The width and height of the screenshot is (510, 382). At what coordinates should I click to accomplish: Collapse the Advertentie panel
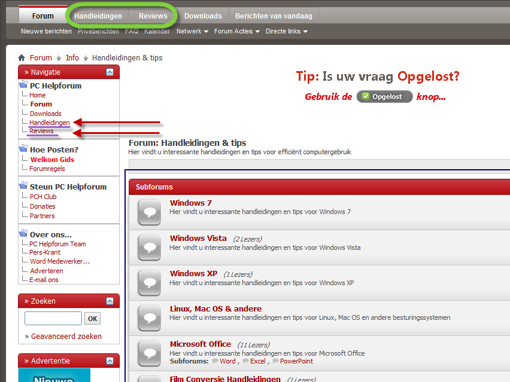click(x=110, y=361)
